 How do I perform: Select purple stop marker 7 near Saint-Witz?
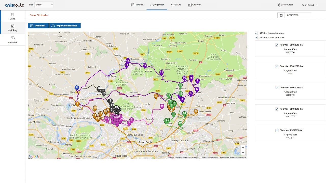click(x=197, y=81)
